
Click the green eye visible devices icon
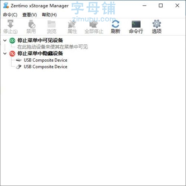tap(12, 41)
